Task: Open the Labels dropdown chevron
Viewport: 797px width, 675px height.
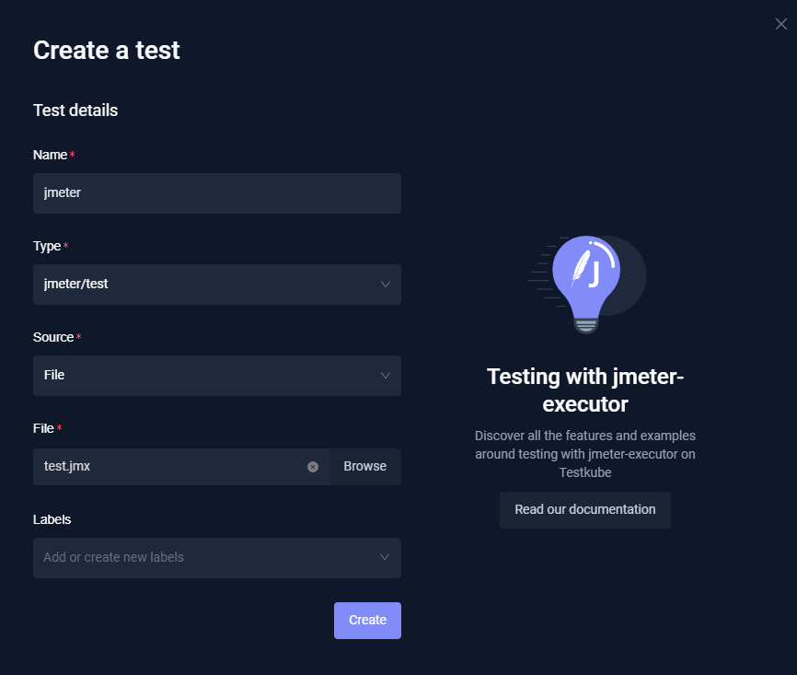Action: coord(386,558)
